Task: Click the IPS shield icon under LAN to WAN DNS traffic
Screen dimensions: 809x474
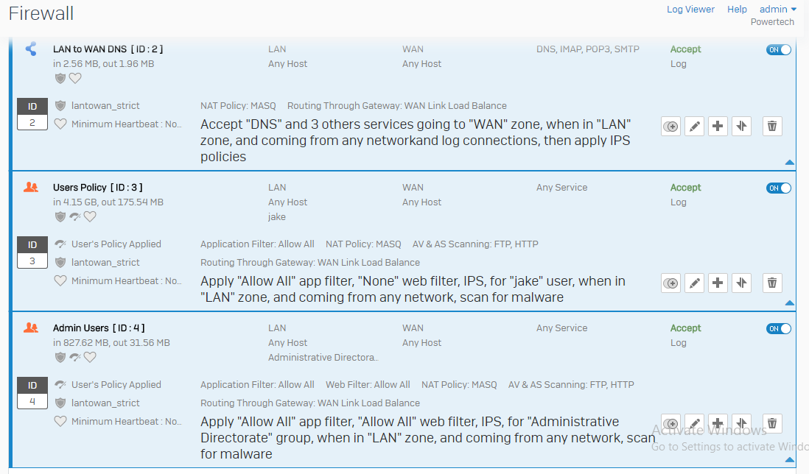Action: pos(60,78)
